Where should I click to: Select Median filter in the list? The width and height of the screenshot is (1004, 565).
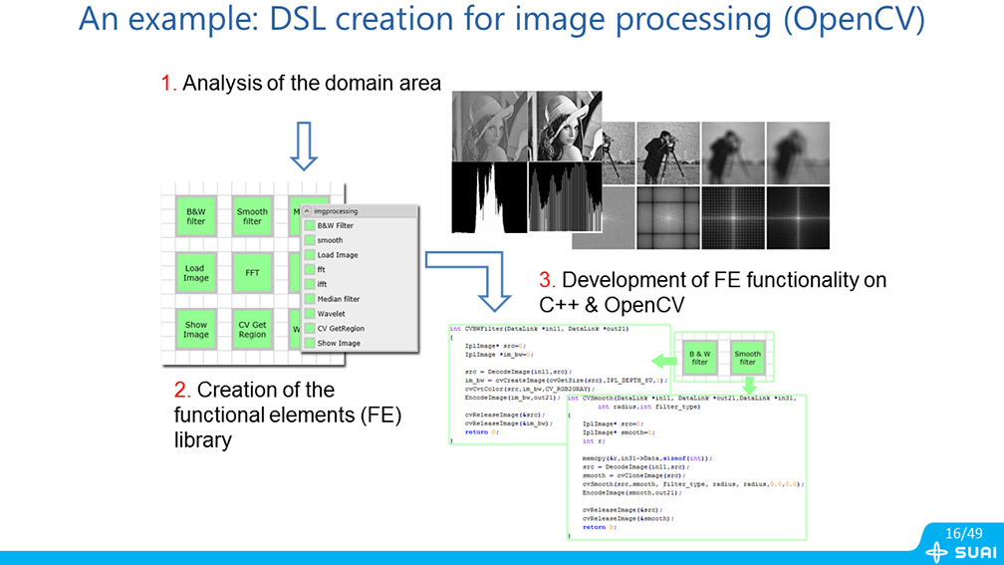click(x=339, y=299)
